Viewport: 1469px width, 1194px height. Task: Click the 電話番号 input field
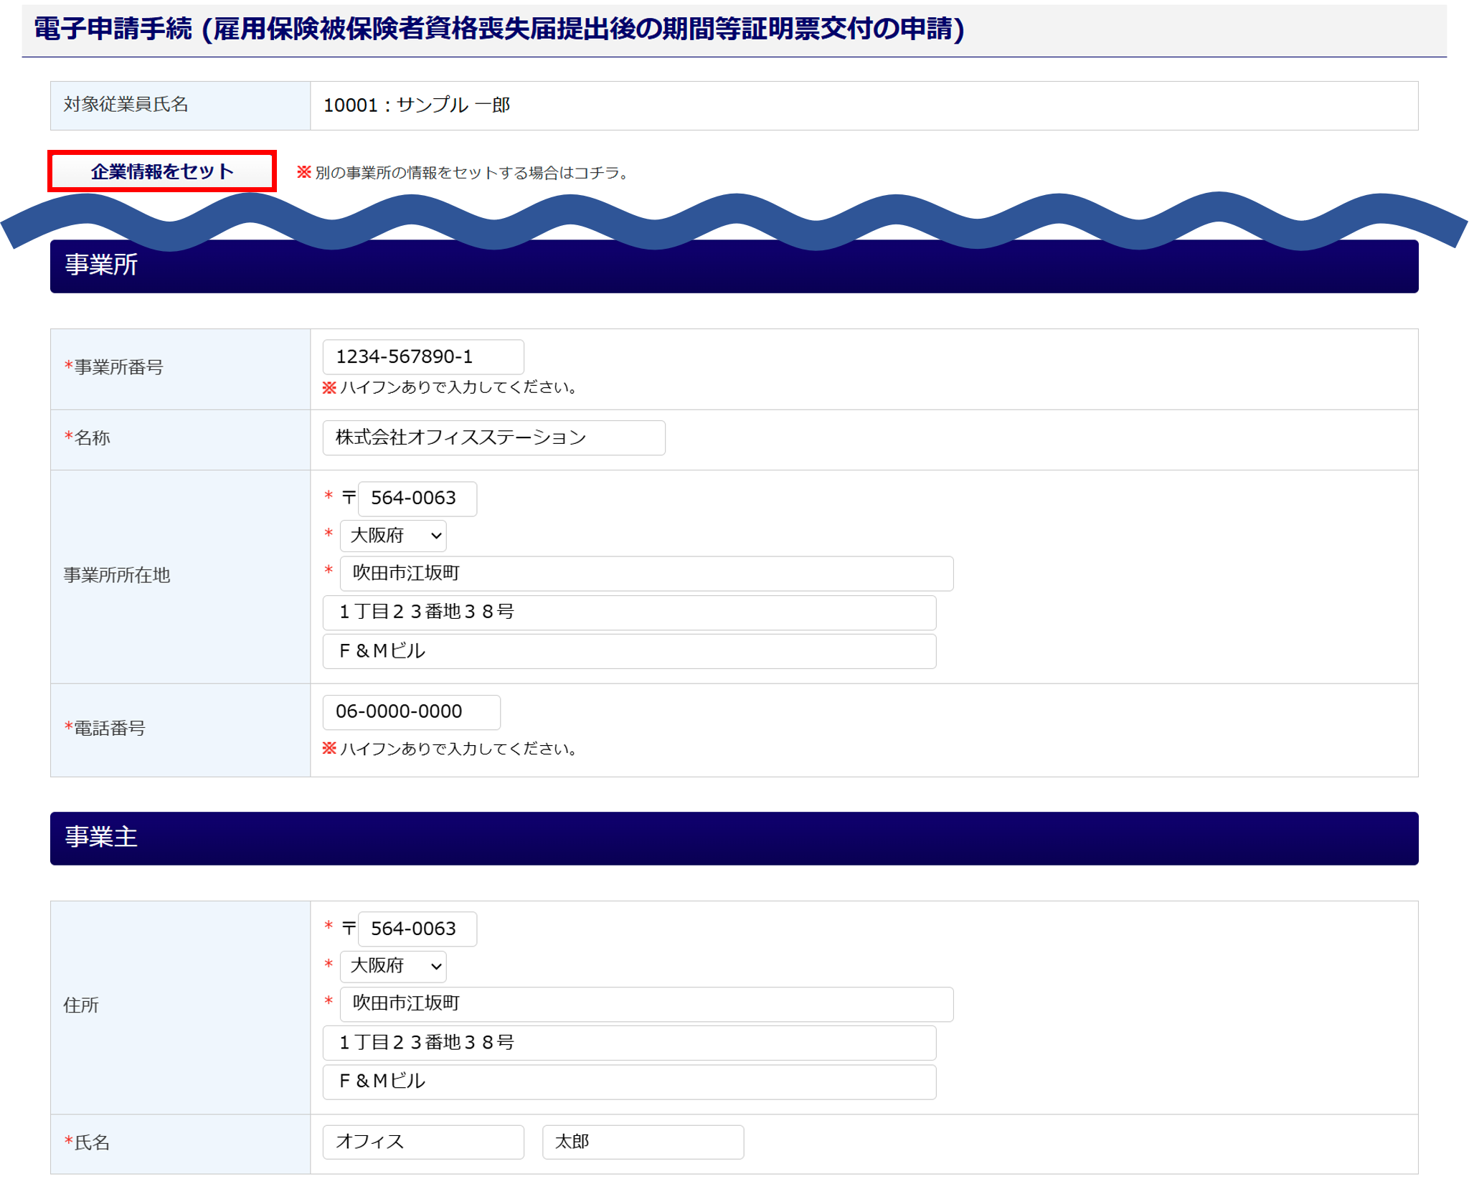point(411,711)
